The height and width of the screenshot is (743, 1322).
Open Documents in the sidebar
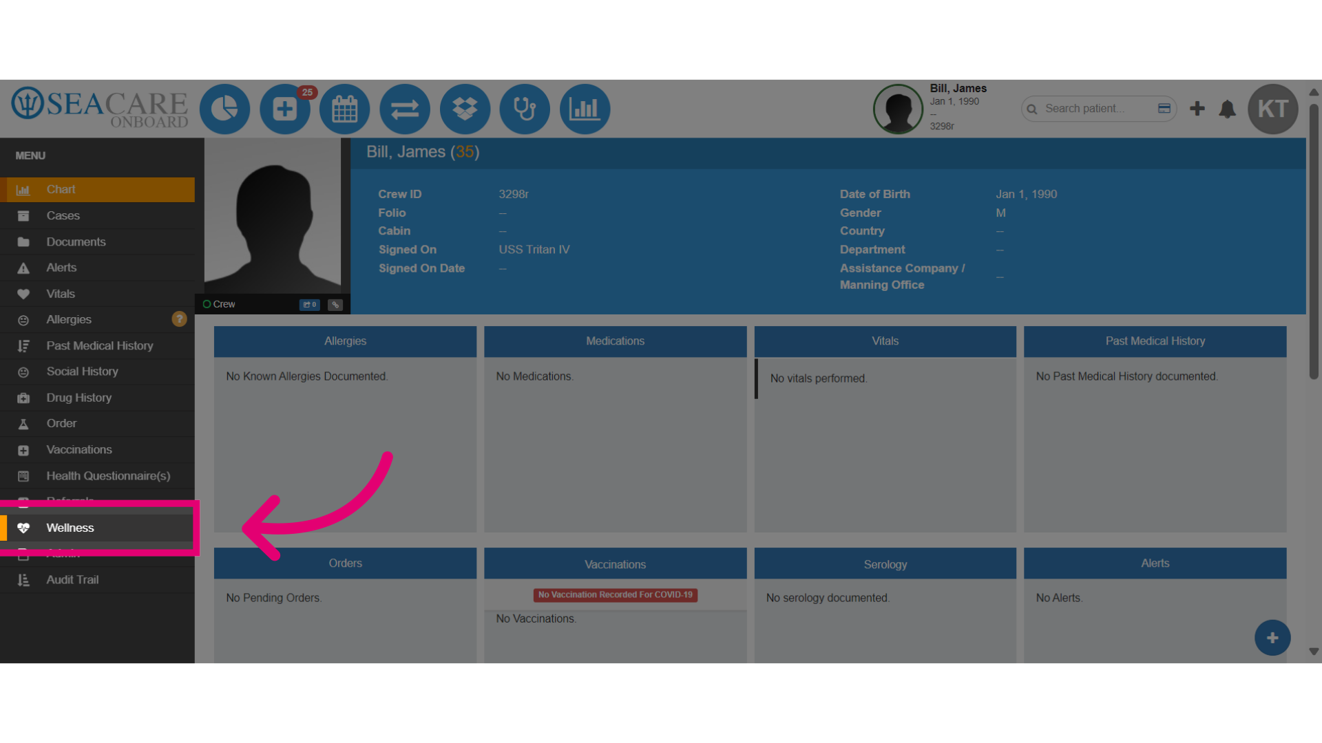click(x=97, y=242)
